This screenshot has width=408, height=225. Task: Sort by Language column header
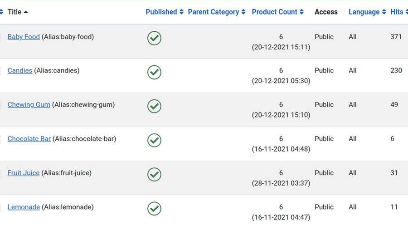click(x=364, y=12)
